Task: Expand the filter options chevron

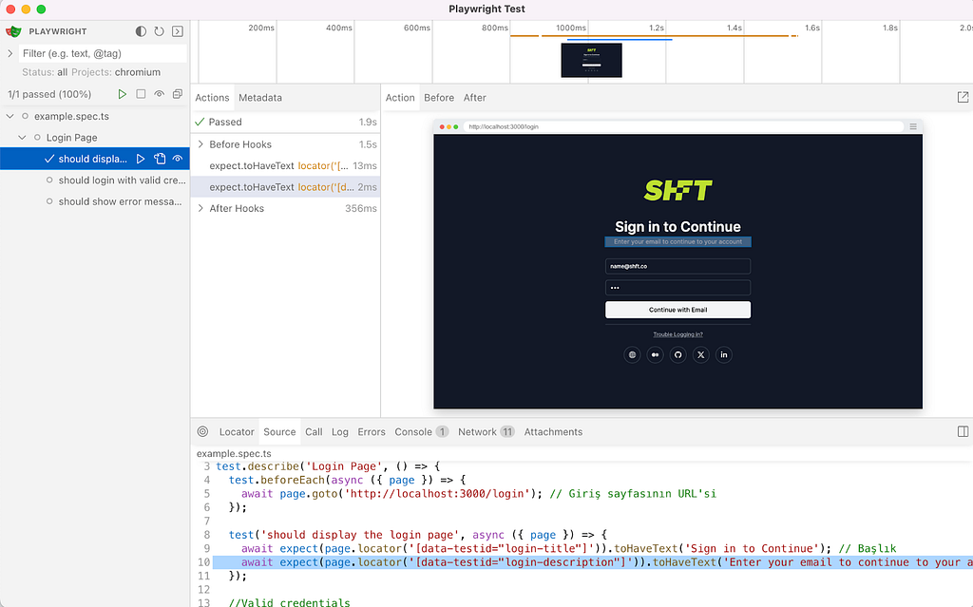Action: point(10,53)
